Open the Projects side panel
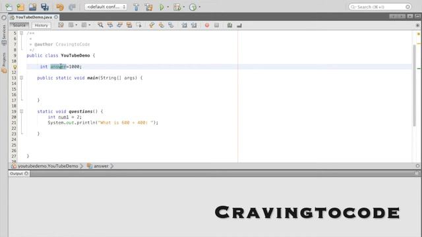This screenshot has height=237, width=422. (x=4, y=63)
